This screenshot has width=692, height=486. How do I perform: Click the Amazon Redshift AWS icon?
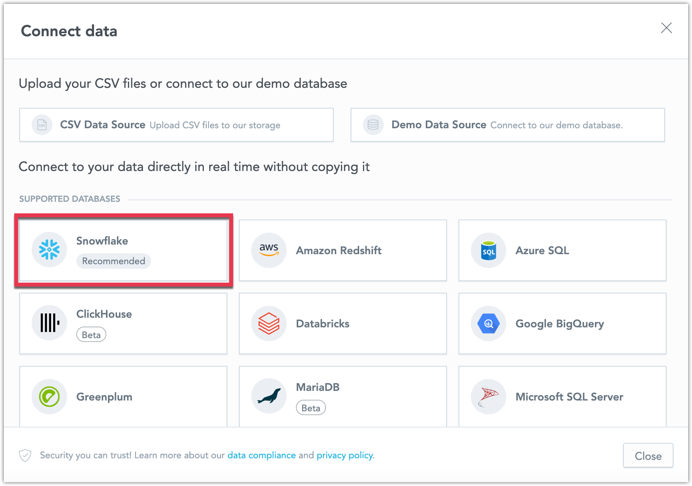click(269, 250)
